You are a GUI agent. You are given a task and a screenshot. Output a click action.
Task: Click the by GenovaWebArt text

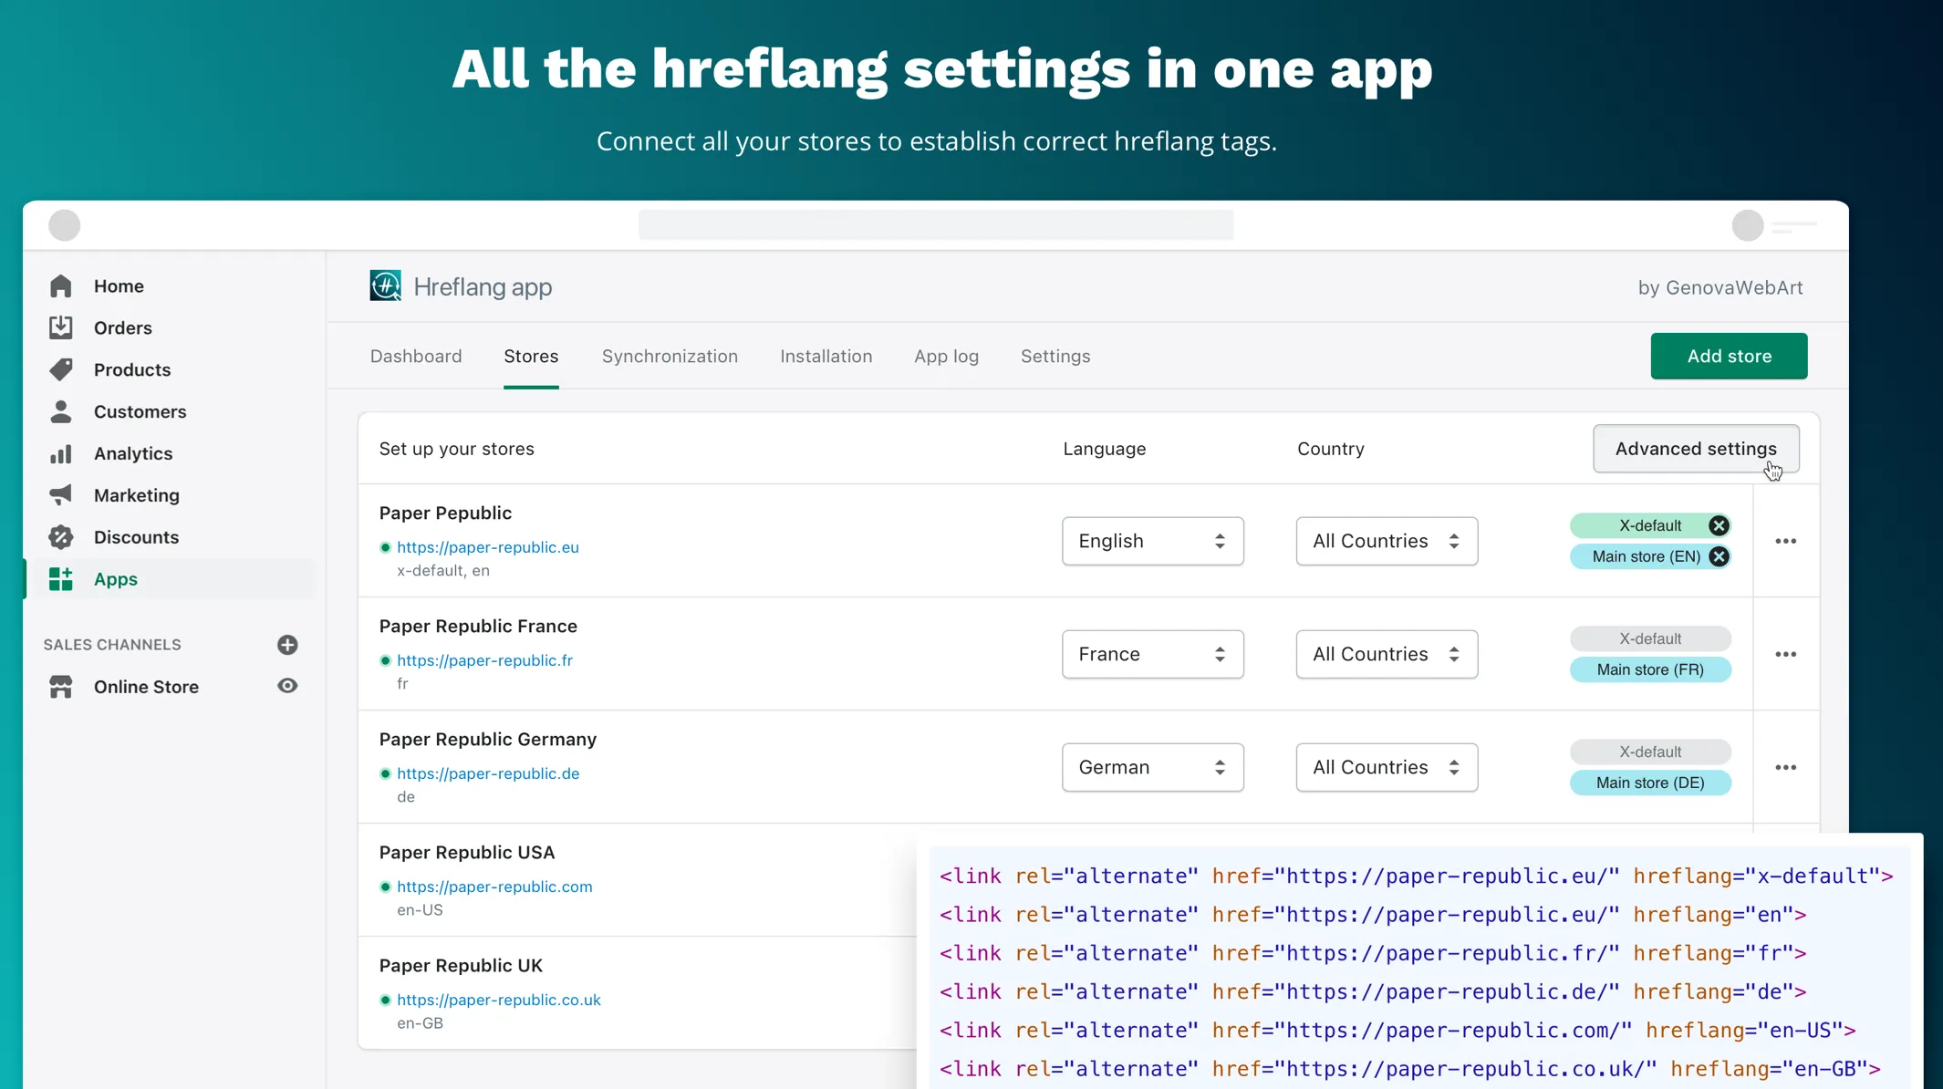tap(1720, 287)
